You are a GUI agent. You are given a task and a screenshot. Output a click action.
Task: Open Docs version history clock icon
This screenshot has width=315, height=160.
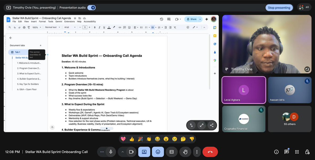click(162, 19)
